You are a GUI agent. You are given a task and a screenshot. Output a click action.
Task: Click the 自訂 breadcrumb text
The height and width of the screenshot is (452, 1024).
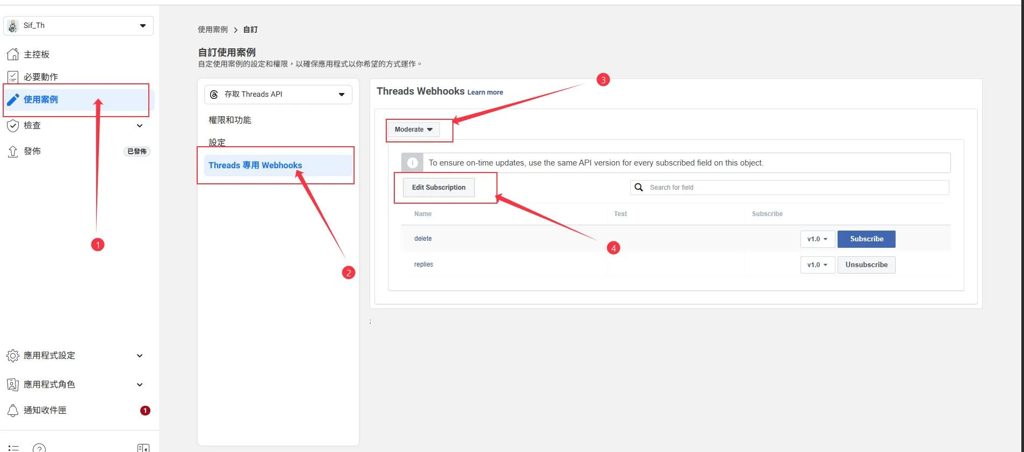click(x=250, y=30)
